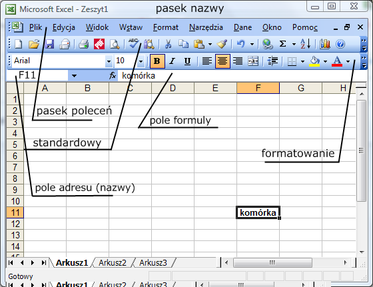The height and width of the screenshot is (287, 373).
Task: Expand the Arial font name dropdown
Action: click(x=109, y=61)
